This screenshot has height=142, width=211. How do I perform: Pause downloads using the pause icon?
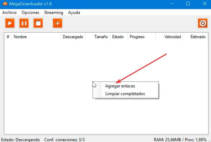tap(24, 23)
